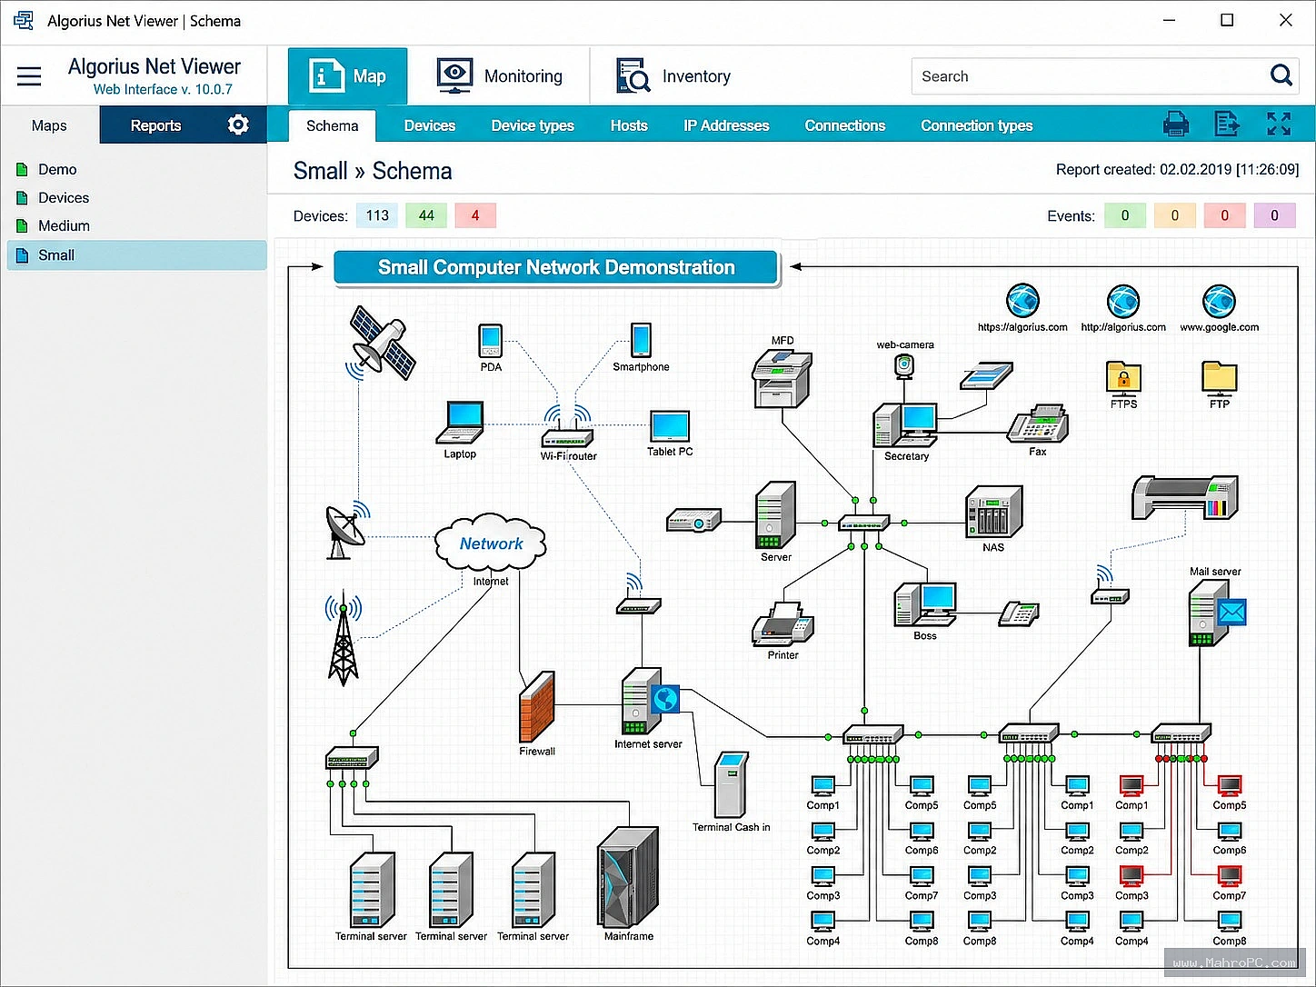
Task: Open the http://algorius.com globe link
Action: tap(1123, 301)
